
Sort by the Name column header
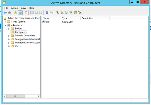click(51, 18)
